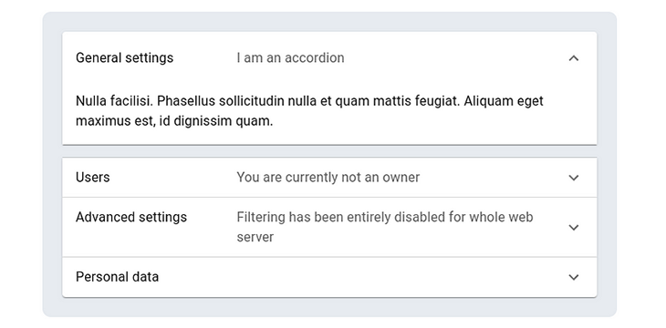Select the General settings title text
The image size is (666, 328).
click(x=124, y=57)
